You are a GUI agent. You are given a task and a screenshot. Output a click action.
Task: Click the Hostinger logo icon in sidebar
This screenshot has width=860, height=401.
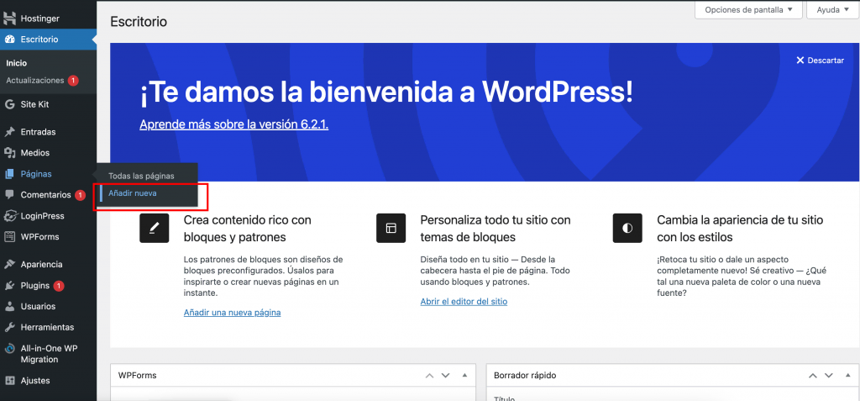tap(10, 18)
